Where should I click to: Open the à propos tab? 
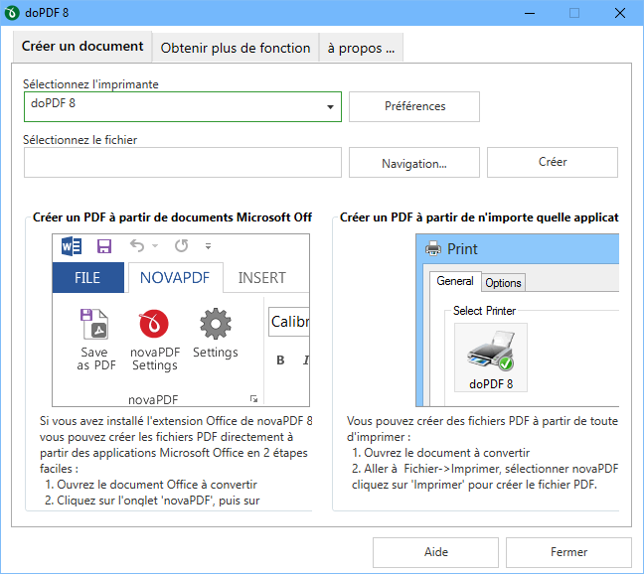tap(361, 48)
